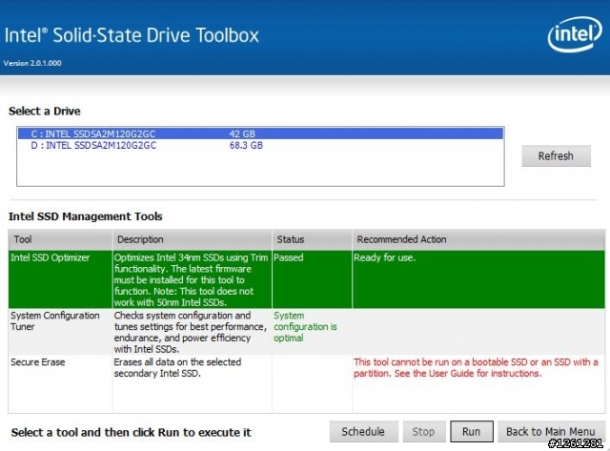Click the Status column header

[312, 239]
